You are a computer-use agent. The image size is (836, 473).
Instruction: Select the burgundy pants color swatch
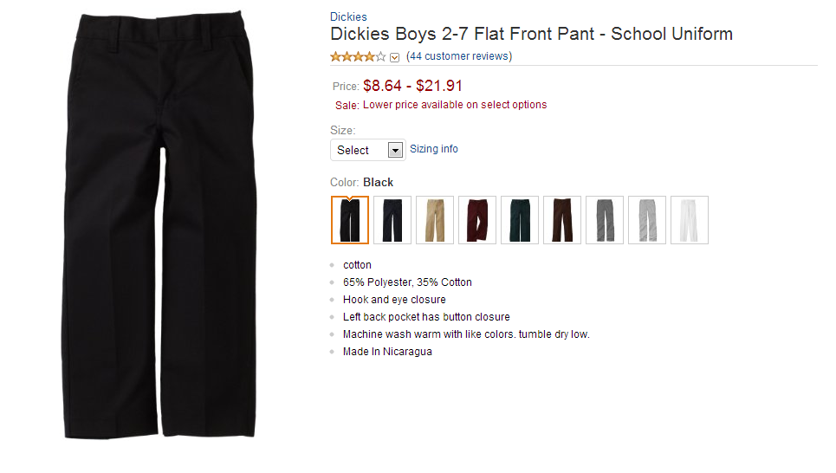(477, 220)
